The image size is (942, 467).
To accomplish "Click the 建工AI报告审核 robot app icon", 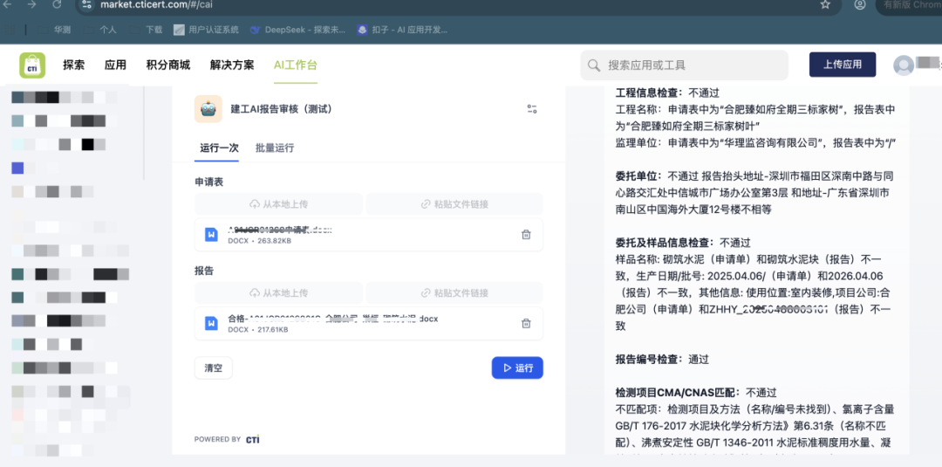I will tap(208, 109).
